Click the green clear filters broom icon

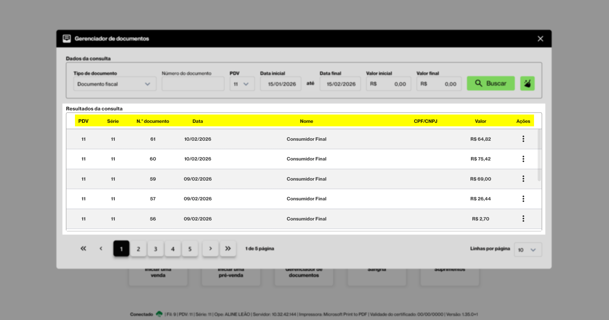point(527,84)
